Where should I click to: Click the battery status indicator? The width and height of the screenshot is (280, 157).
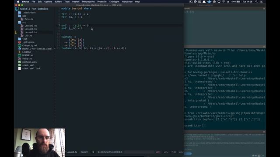pyautogui.click(x=236, y=2)
